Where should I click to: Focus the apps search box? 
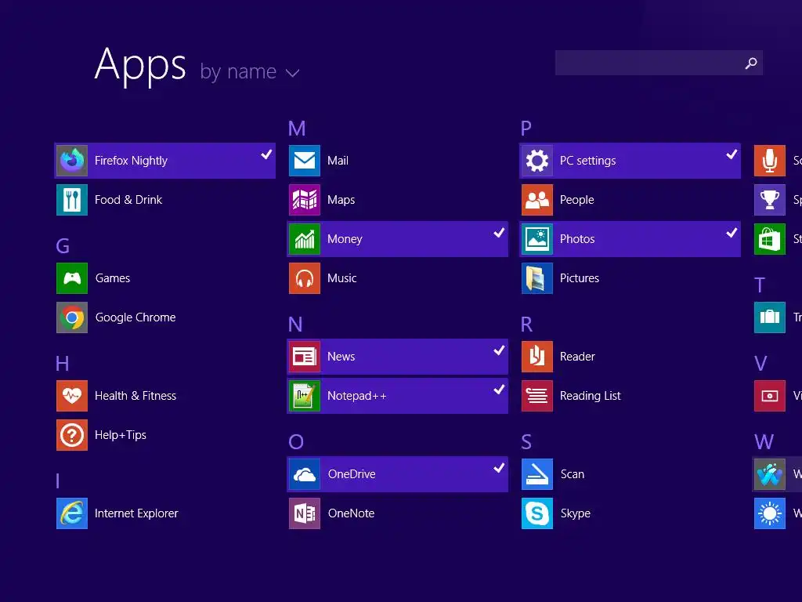[x=659, y=63]
